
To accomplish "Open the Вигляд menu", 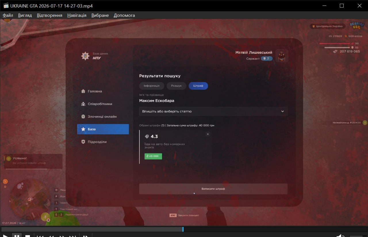I will pyautogui.click(x=25, y=15).
